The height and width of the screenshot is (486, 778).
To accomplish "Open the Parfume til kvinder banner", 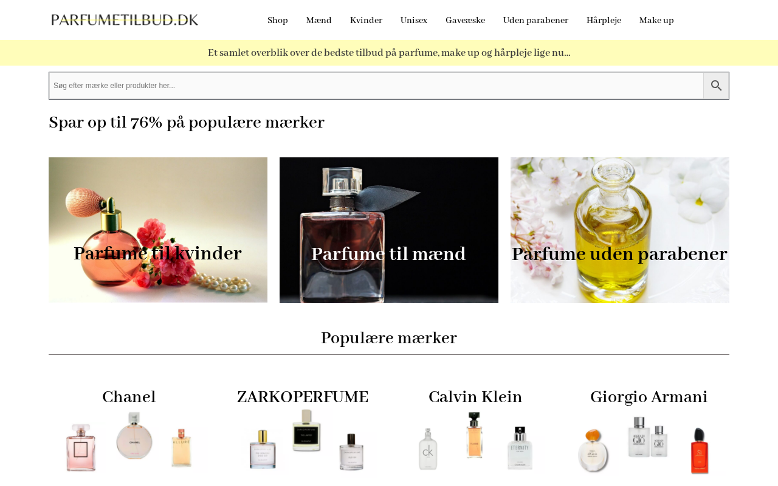I will [158, 230].
